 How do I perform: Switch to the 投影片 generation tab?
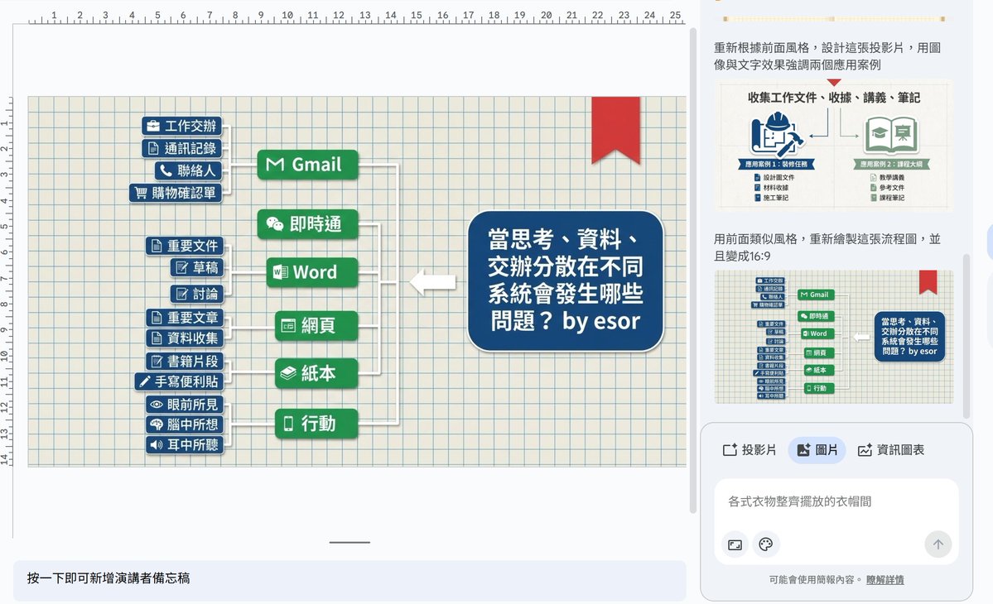[x=749, y=449]
